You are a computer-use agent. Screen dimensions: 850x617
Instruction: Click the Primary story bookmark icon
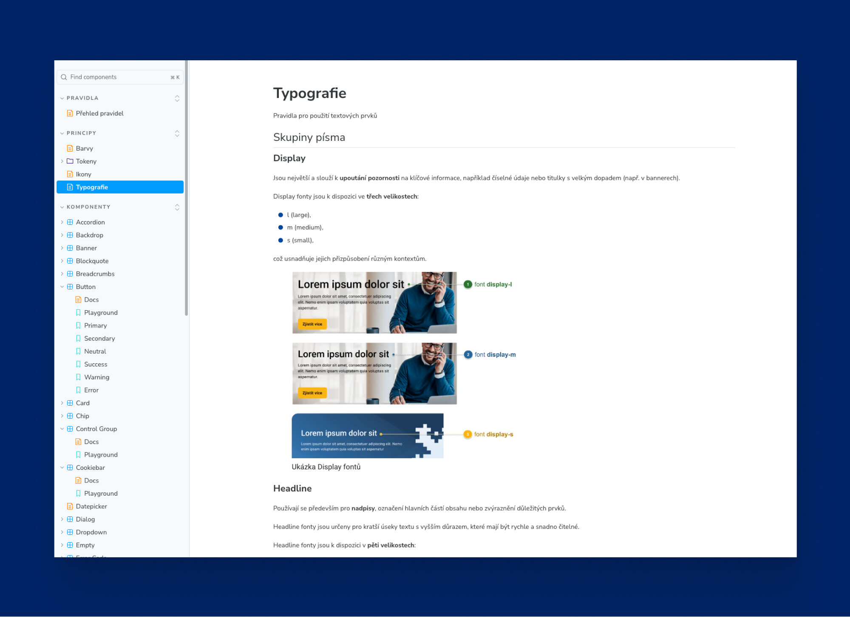[x=78, y=326]
